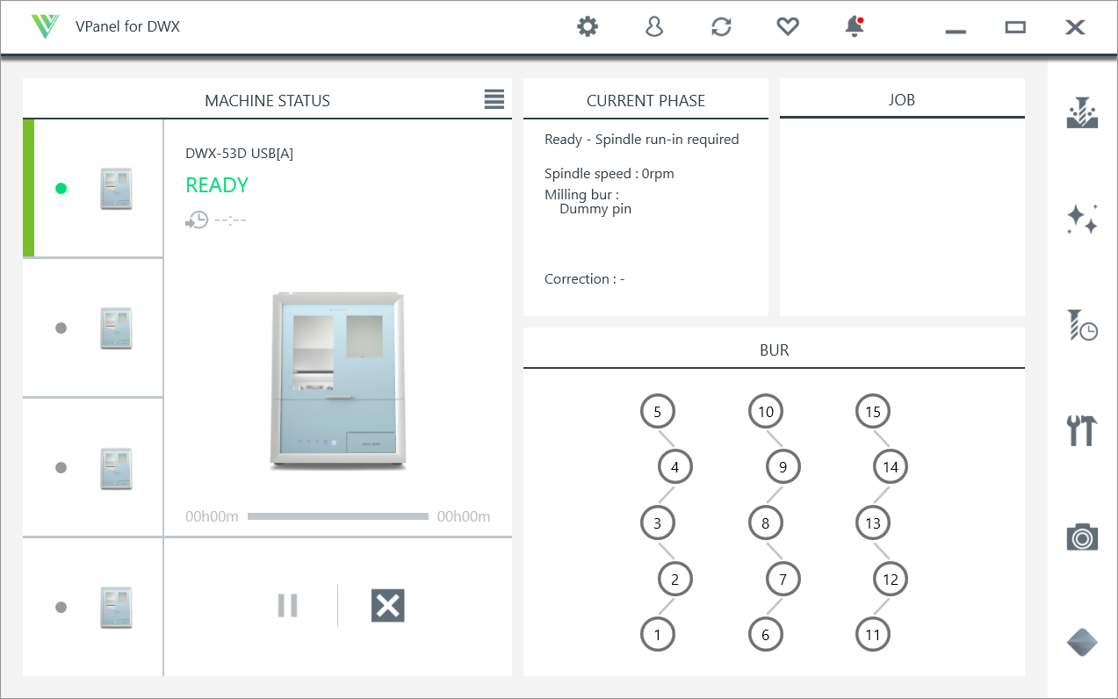Screen dimensions: 1118x699
Task: Maximize the VPanel window
Action: 1015,27
